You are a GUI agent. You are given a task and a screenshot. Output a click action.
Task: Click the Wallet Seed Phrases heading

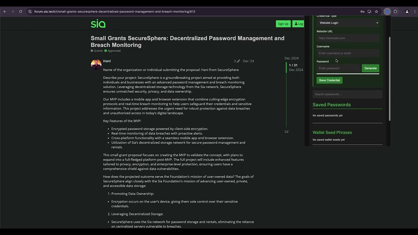(x=332, y=133)
